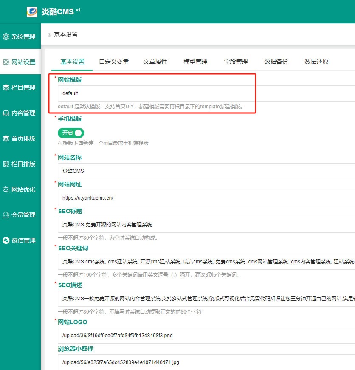355x370 pixels.
Task: Click the 浏览器小图标 path input field
Action: pos(206,362)
